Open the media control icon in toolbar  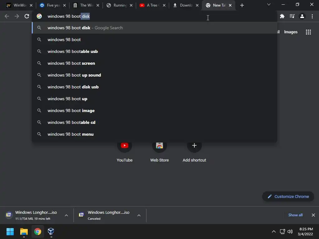click(292, 16)
